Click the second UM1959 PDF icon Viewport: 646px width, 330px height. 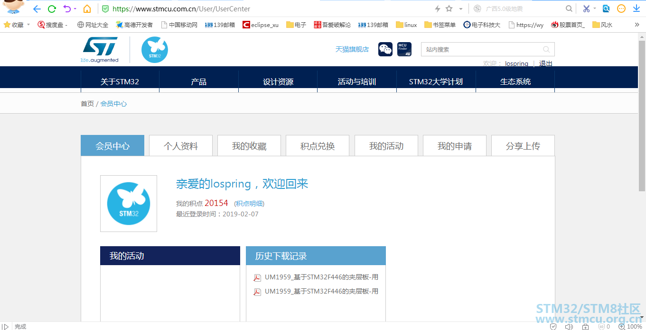257,292
